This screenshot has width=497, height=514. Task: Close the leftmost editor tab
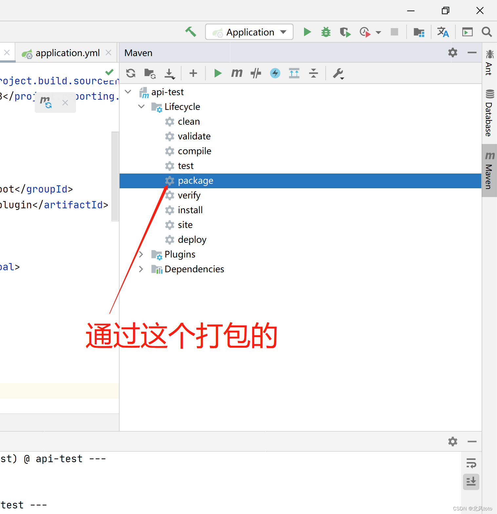(7, 52)
